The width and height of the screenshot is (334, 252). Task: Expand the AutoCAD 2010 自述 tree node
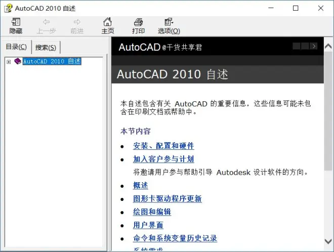(9, 62)
